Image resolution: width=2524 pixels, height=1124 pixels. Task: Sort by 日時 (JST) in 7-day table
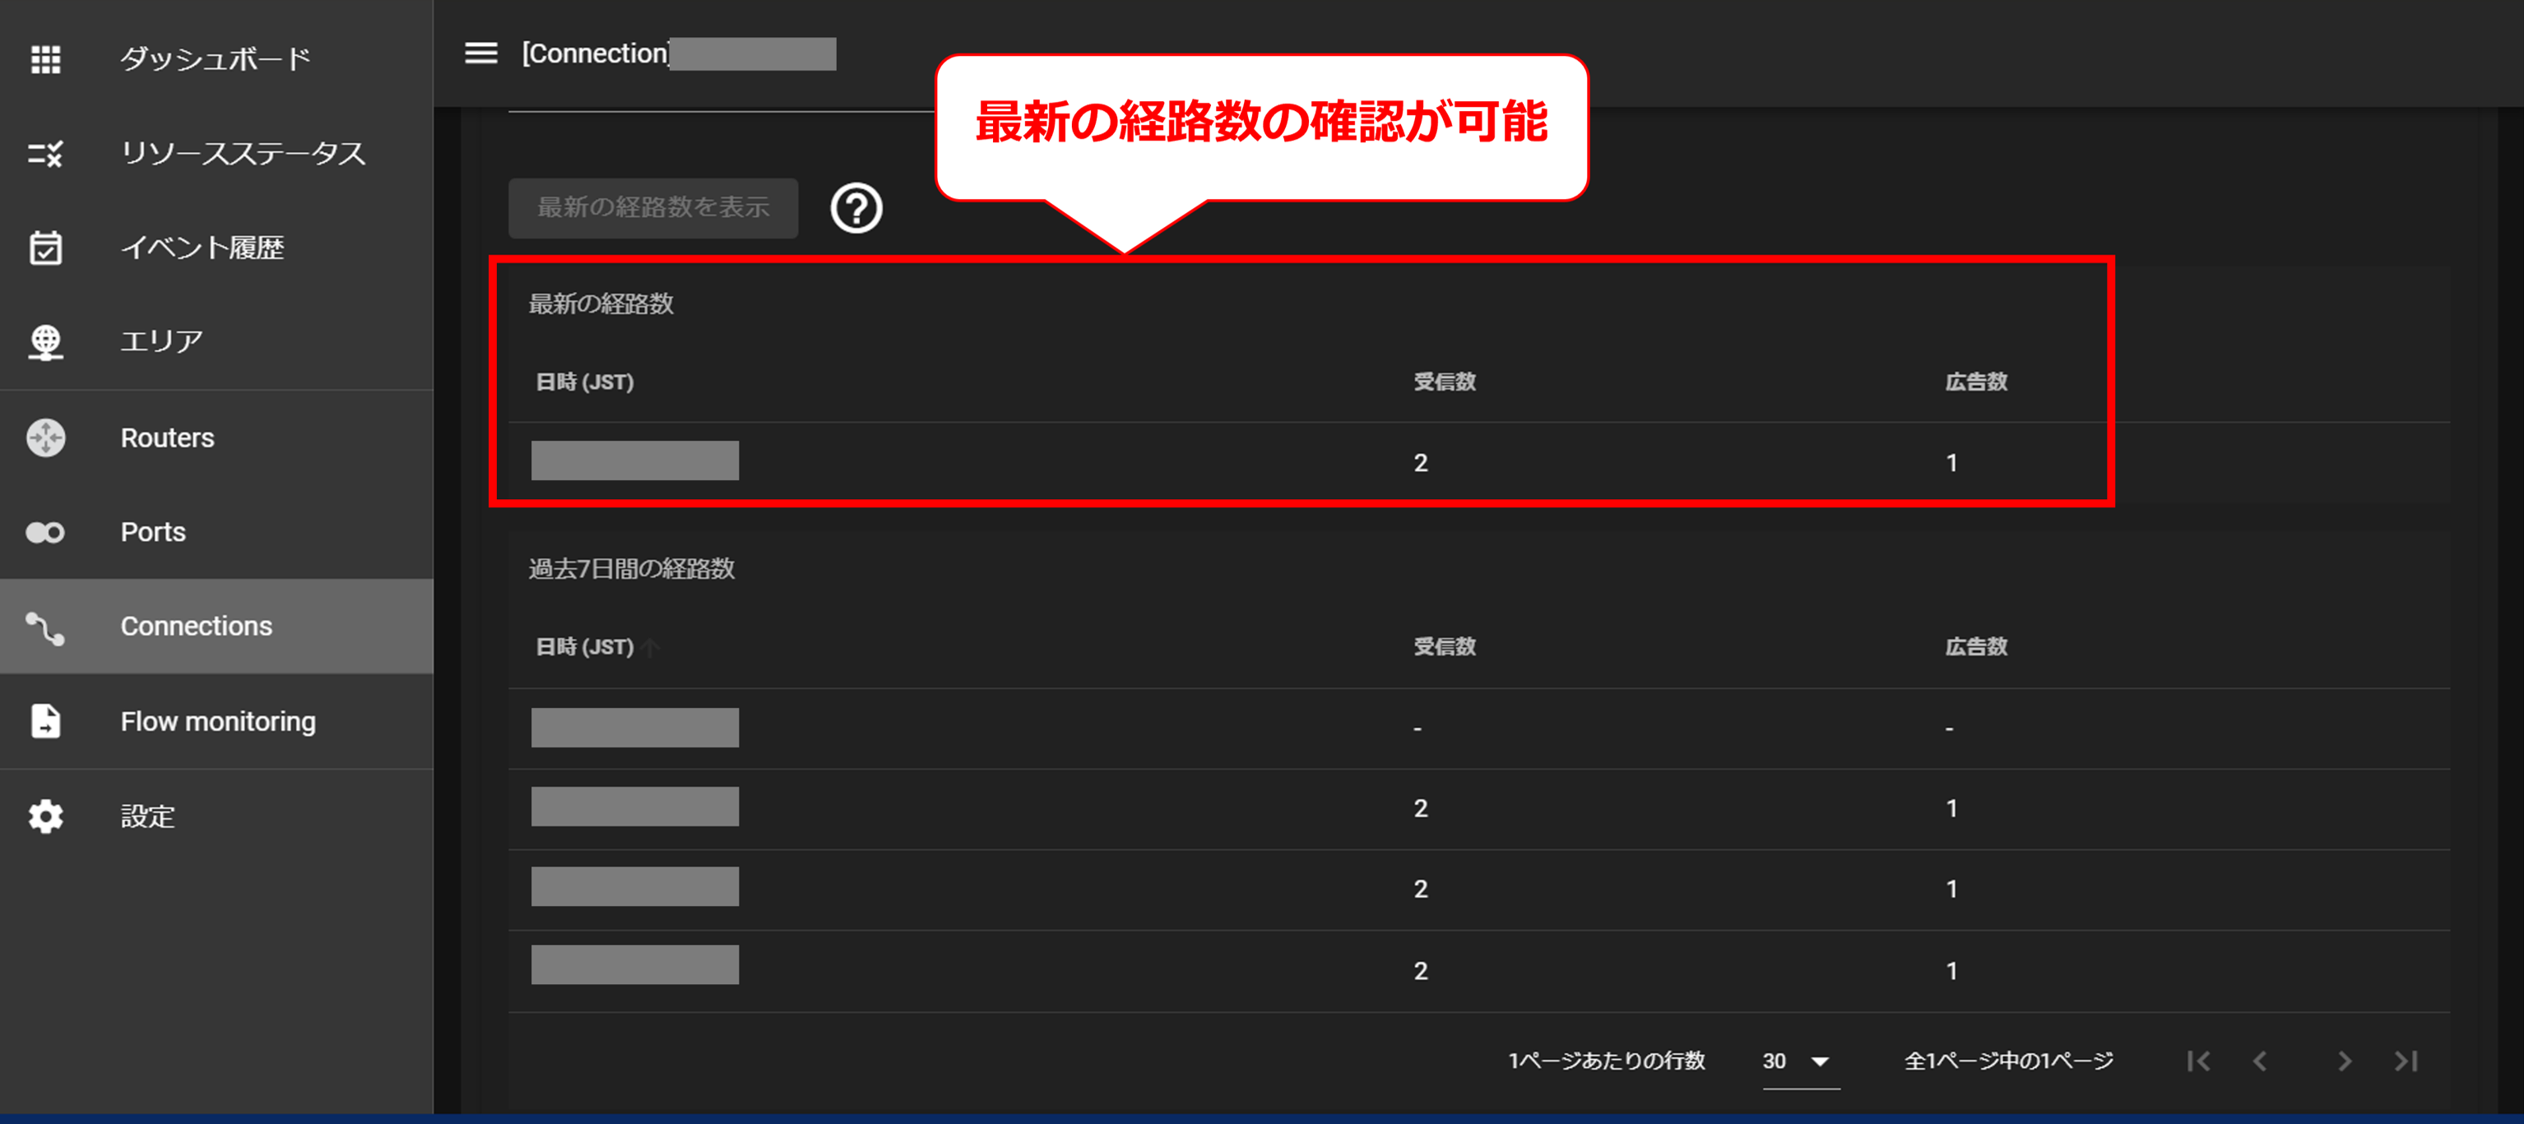(x=585, y=647)
